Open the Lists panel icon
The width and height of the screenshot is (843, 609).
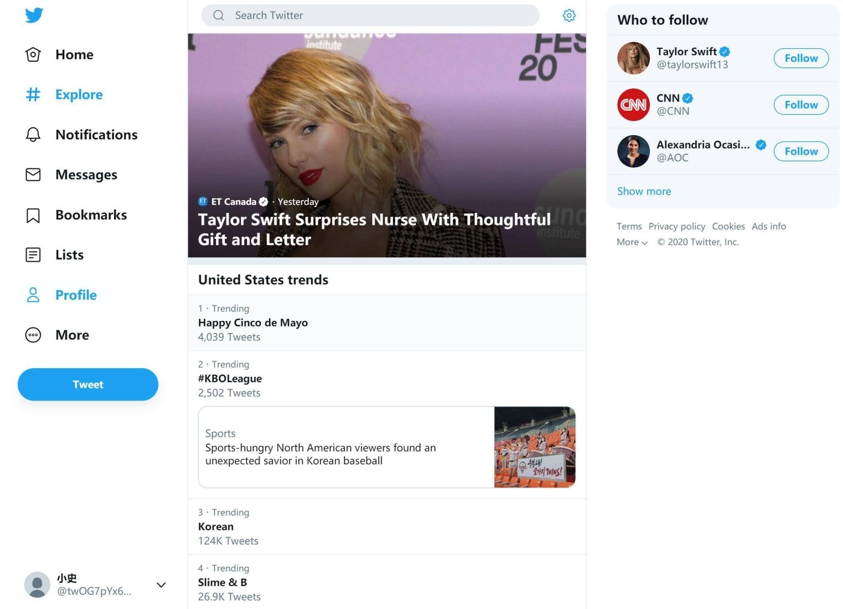33,255
